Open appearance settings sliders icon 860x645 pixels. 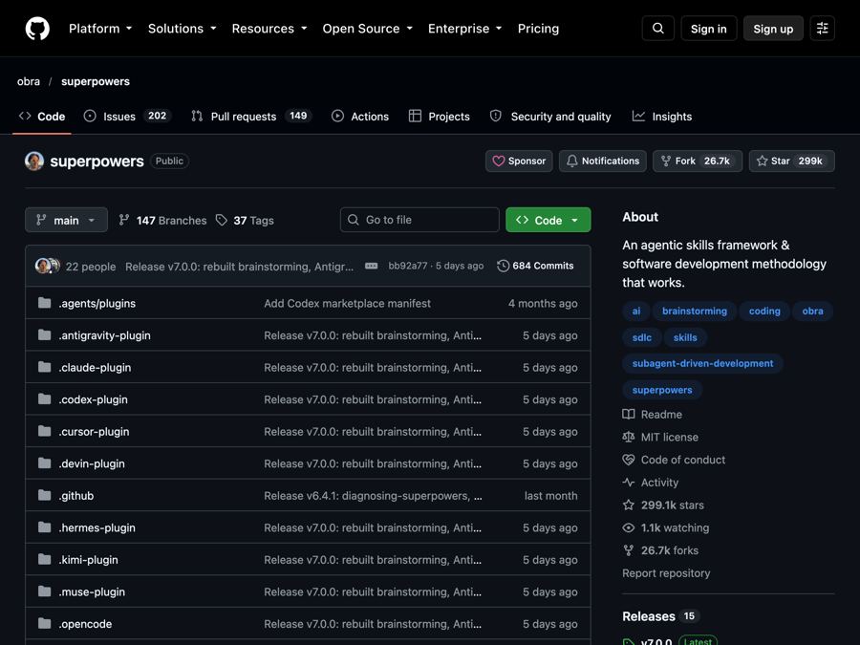822,29
